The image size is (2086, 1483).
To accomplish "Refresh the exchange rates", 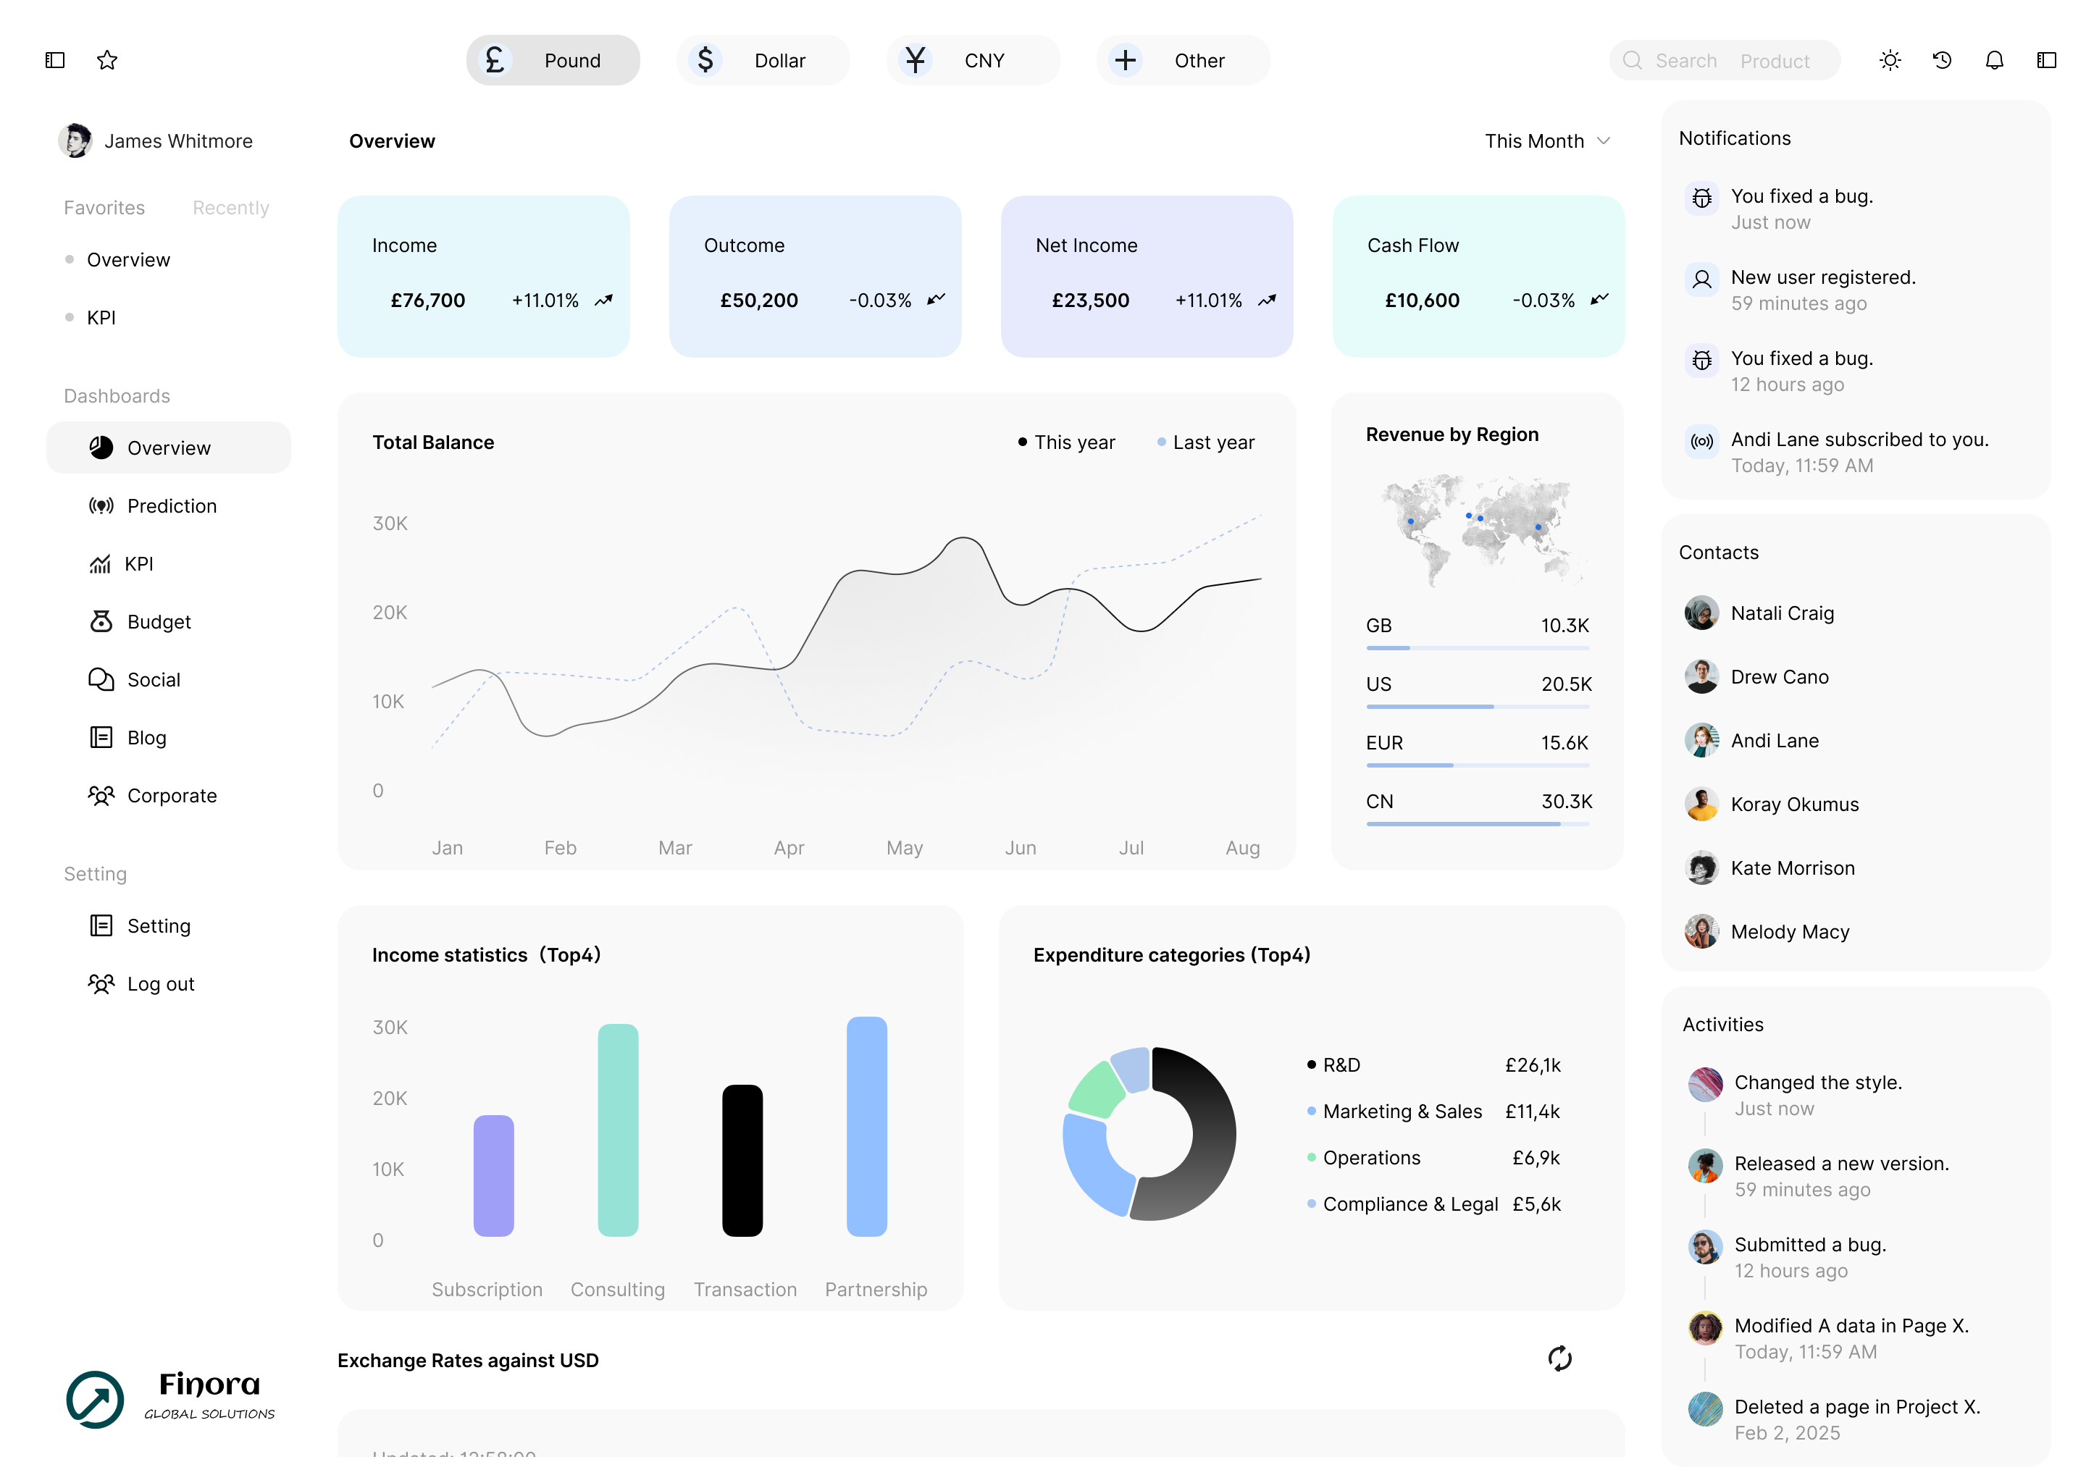I will [1559, 1358].
